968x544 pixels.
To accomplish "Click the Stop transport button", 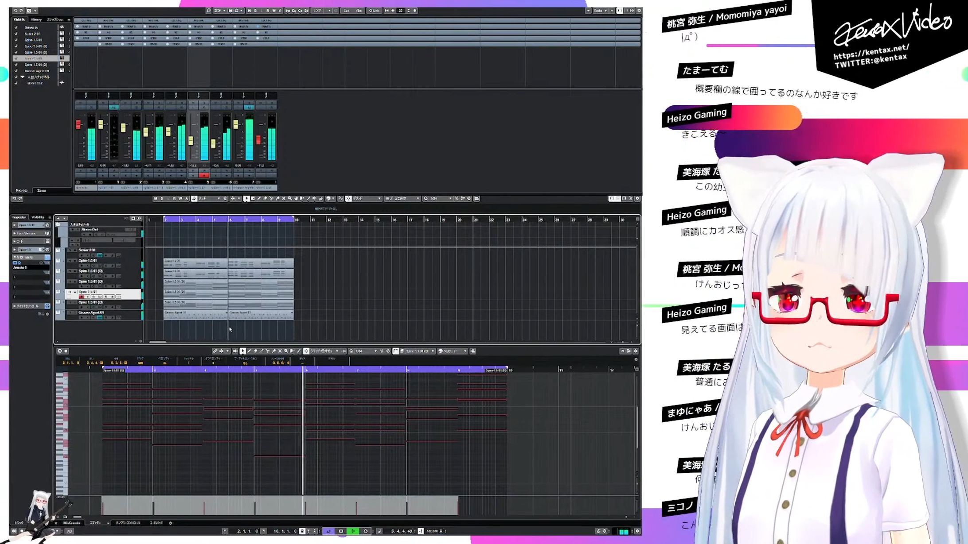I will pyautogui.click(x=341, y=531).
